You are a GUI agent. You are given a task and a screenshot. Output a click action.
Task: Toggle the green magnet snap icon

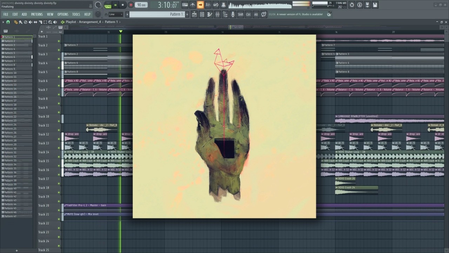click(8, 22)
